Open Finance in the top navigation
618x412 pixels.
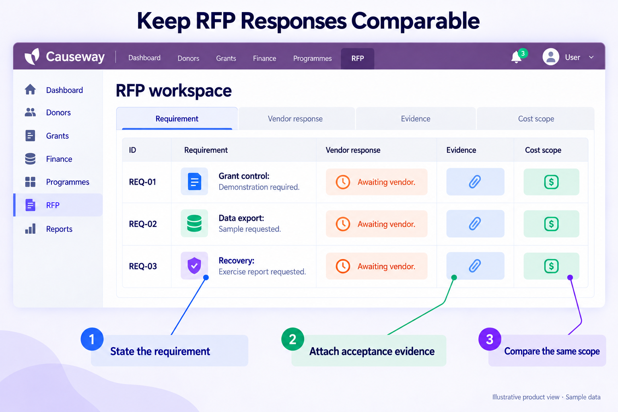point(264,58)
